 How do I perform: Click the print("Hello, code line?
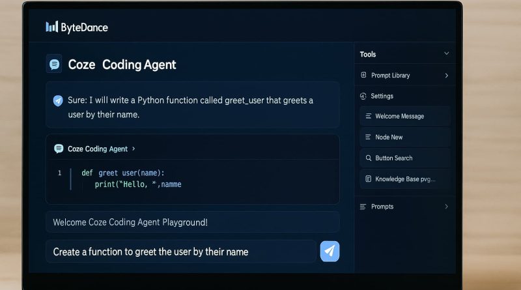pyautogui.click(x=138, y=184)
